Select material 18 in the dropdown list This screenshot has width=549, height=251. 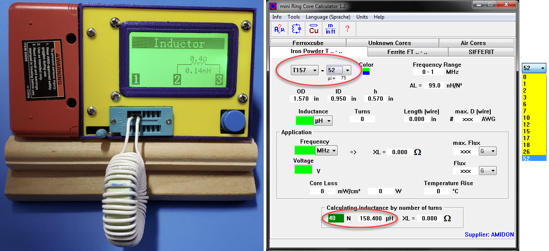coord(534,145)
